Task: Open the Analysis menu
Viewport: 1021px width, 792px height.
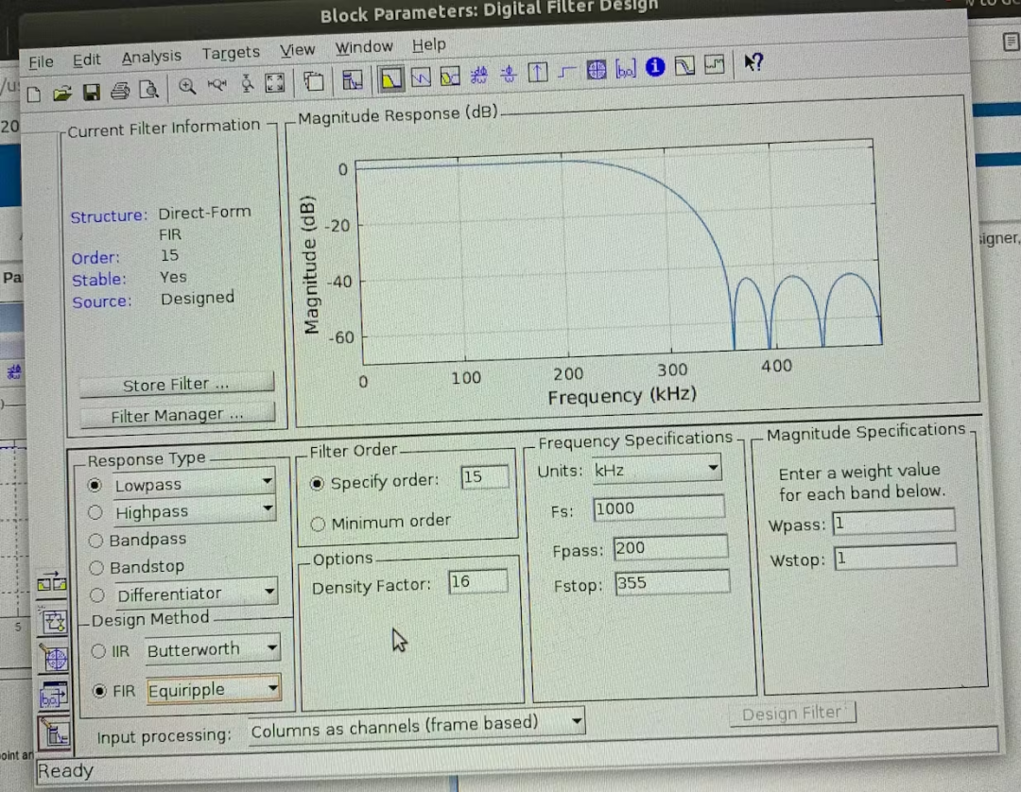Action: pos(151,56)
